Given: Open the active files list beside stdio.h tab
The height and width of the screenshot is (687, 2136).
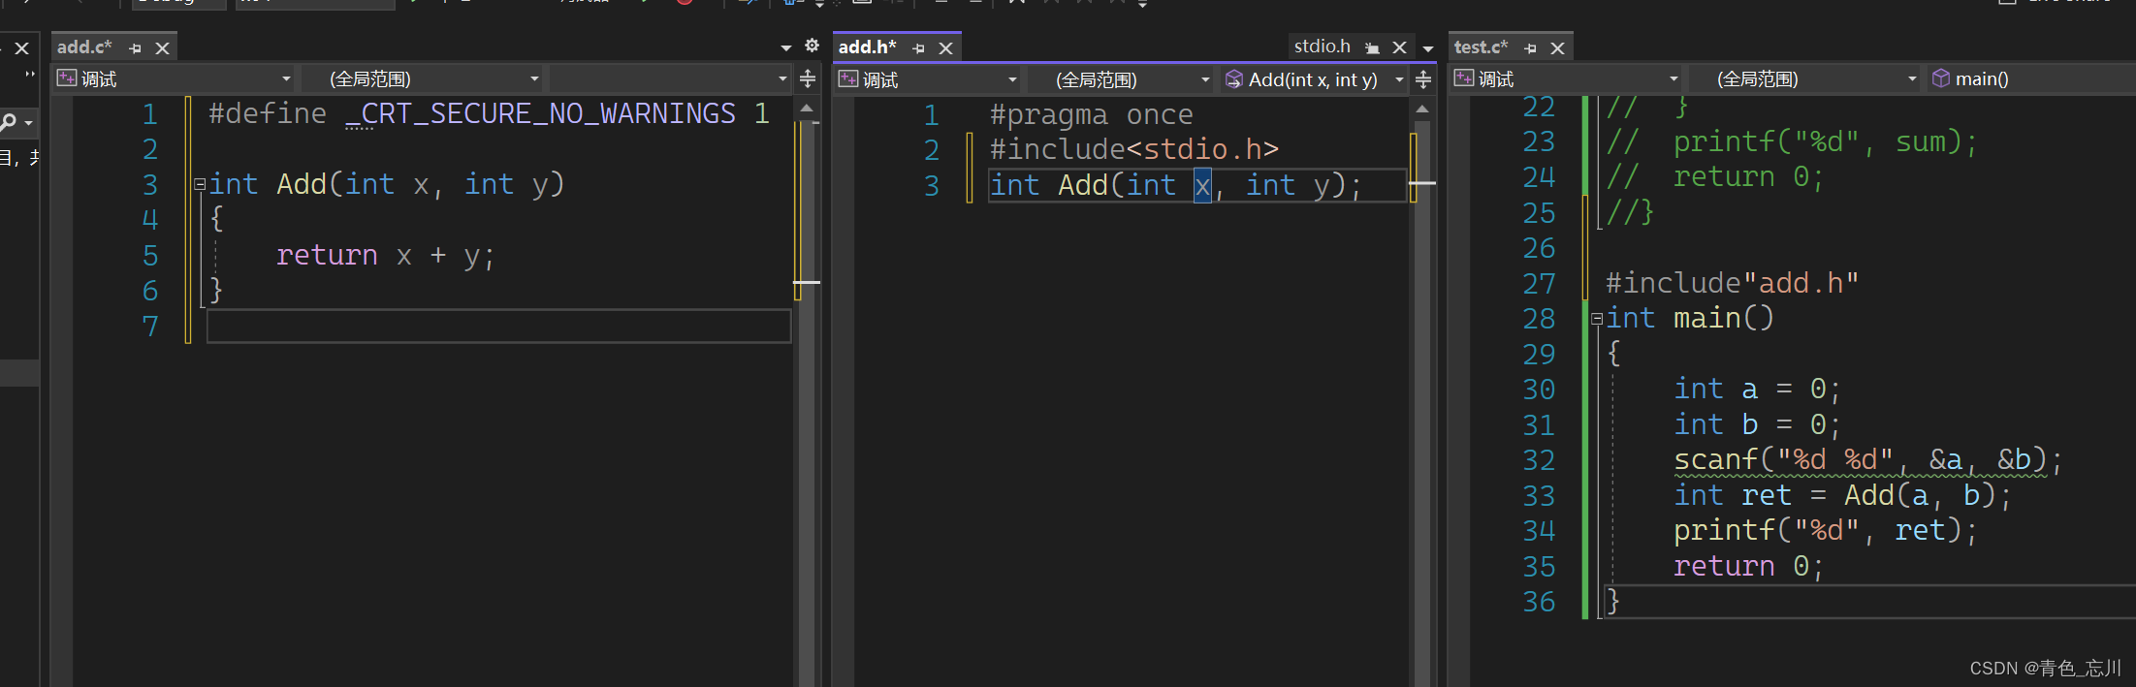Looking at the screenshot, I should coord(1428,47).
